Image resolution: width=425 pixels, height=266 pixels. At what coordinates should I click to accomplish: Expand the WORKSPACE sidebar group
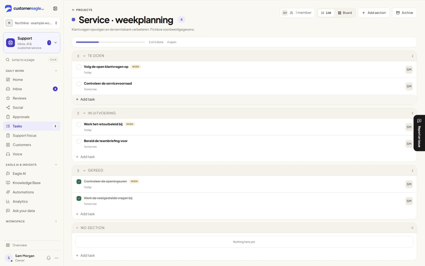tap(56, 221)
